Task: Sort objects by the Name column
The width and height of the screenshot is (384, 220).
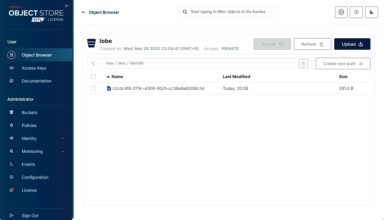Action: coord(117,77)
